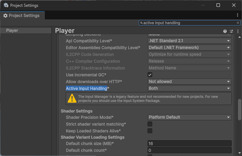242x156 pixels.
Task: Open the Shader Precision Model dropdown
Action: coord(190,117)
